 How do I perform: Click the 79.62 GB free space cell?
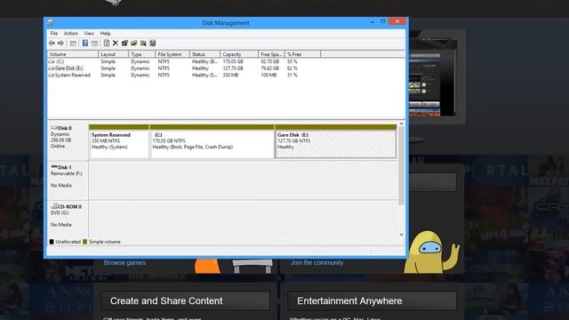269,68
